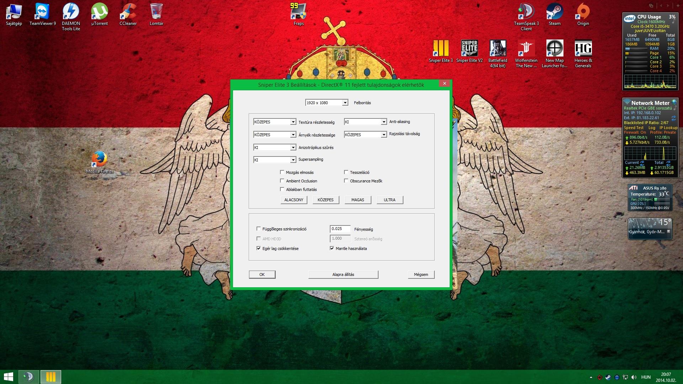Open the Sajátgép desktop icon
683x384 pixels.
[14, 15]
